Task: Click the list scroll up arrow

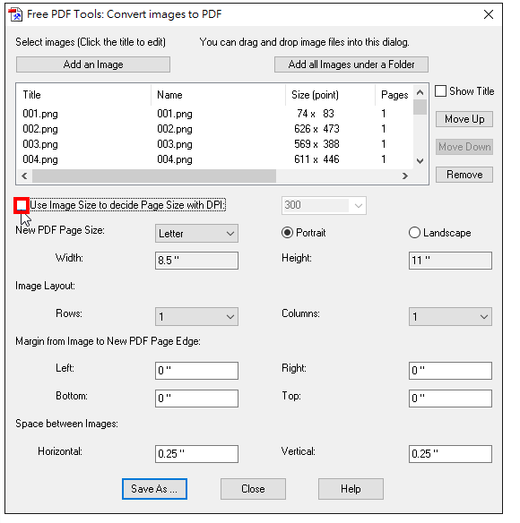Action: pos(420,92)
